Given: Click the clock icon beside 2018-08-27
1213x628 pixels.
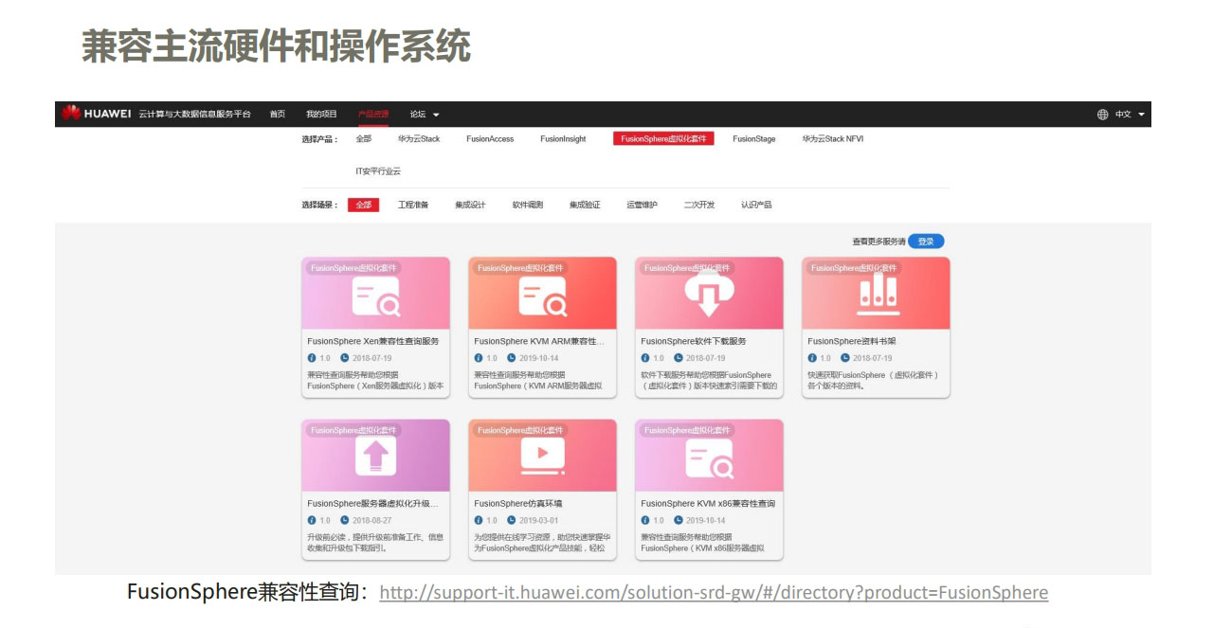Looking at the screenshot, I should point(344,520).
